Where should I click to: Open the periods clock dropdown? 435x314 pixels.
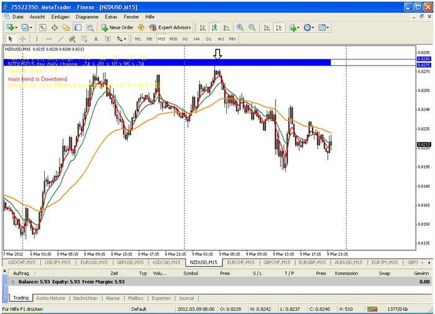pyautogui.click(x=309, y=28)
